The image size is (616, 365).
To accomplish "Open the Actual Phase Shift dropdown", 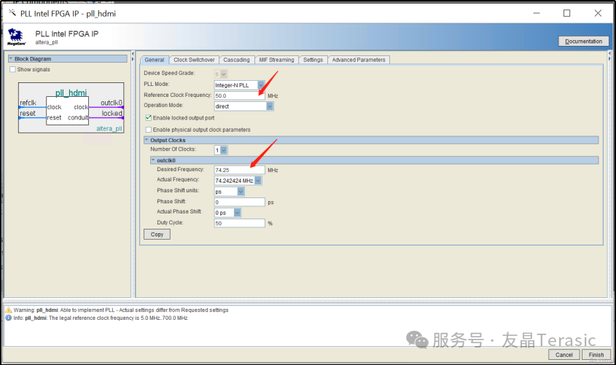I will (237, 213).
